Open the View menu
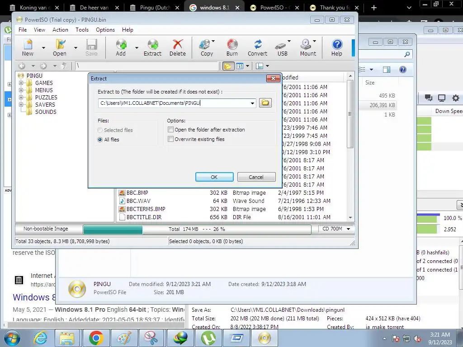This screenshot has width=463, height=347. click(39, 30)
